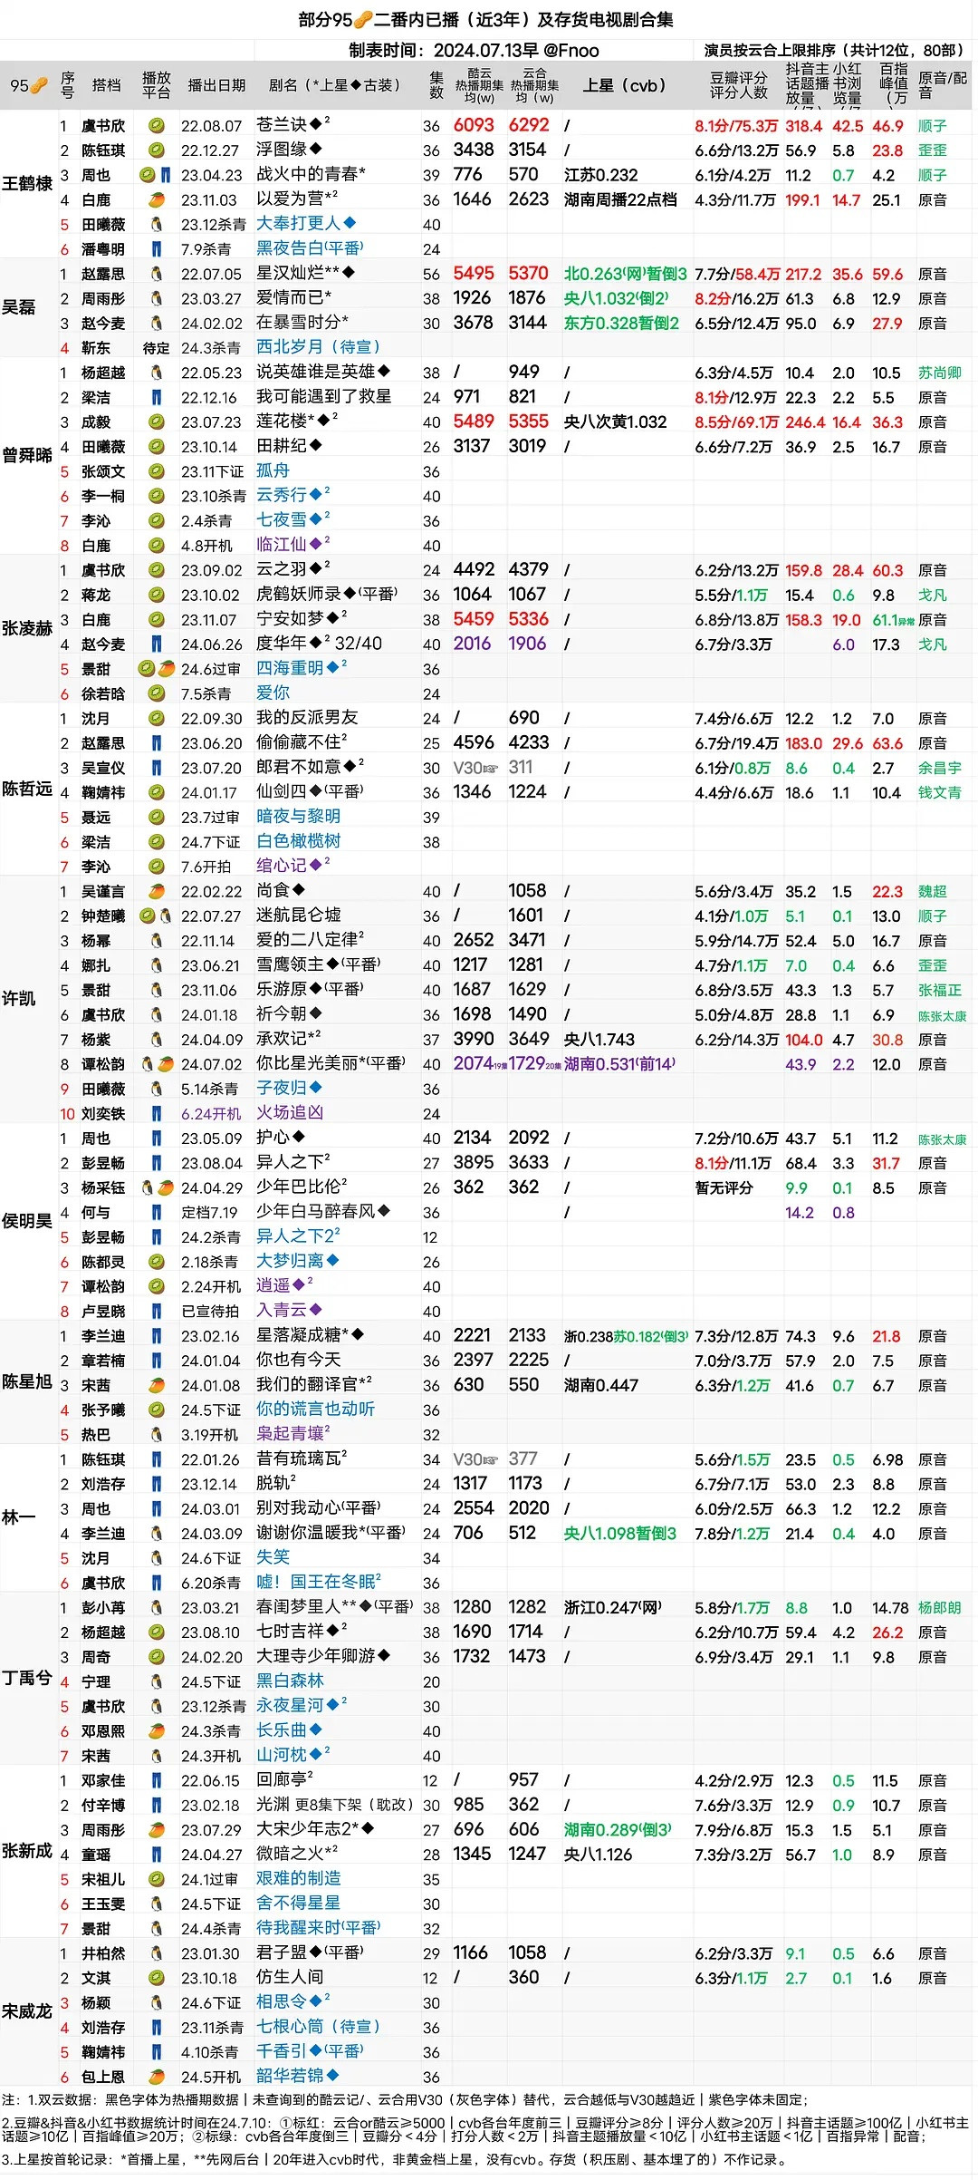Select the 上星（cvb） column header

tap(624, 85)
